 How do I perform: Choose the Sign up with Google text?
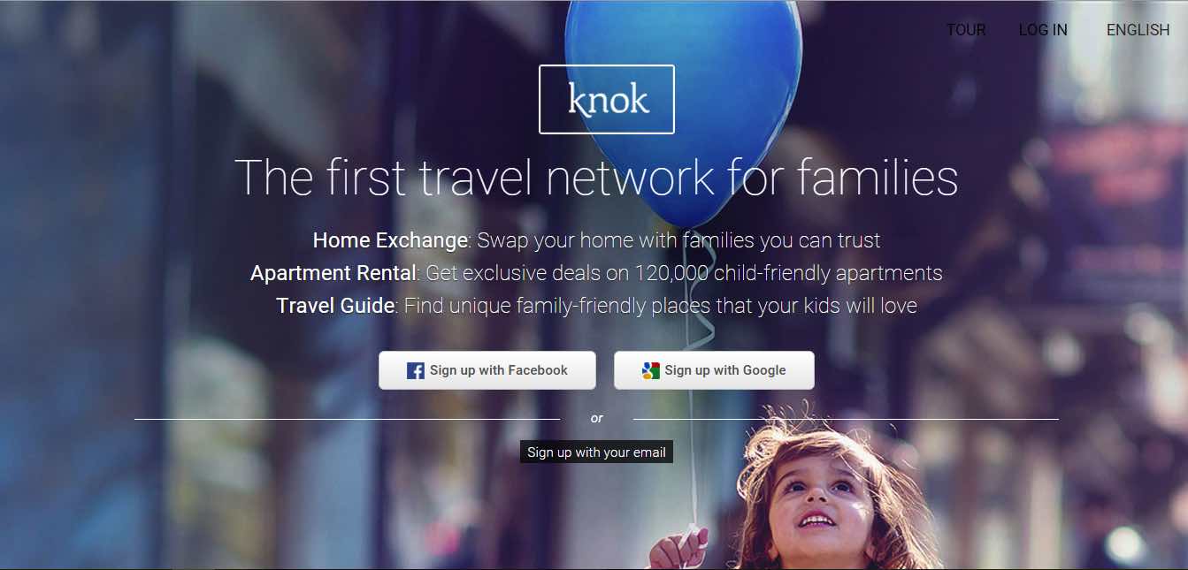tap(725, 370)
